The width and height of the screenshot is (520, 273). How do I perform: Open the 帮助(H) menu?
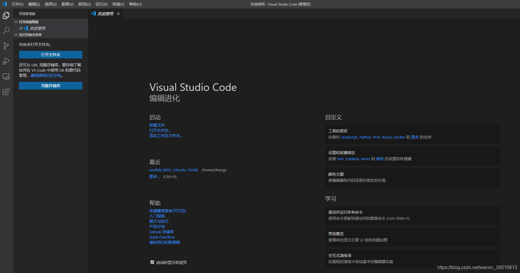click(x=135, y=4)
